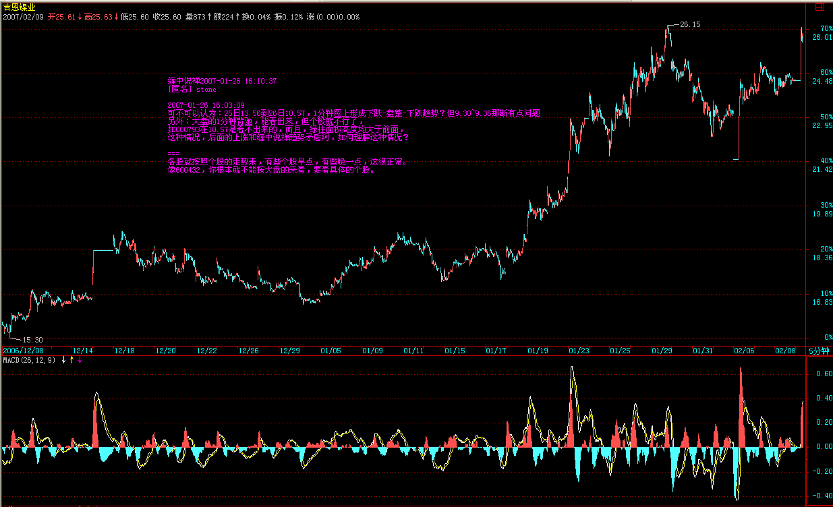Open MACD(26,12,9) indicator parameters
This screenshot has width=833, height=507.
30,360
